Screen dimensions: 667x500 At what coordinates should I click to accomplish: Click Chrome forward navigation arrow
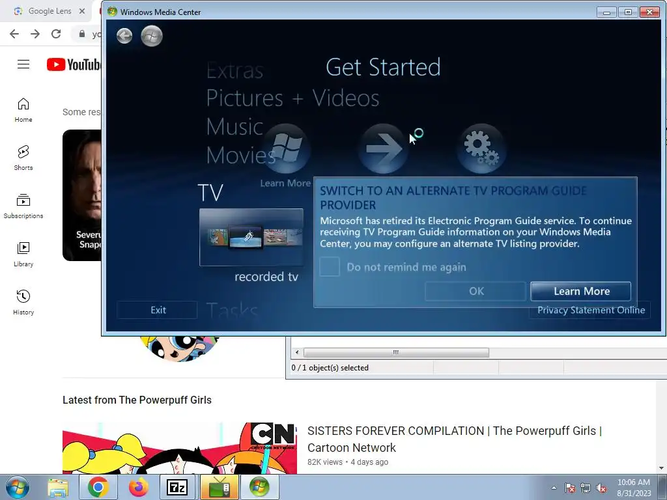coord(35,34)
